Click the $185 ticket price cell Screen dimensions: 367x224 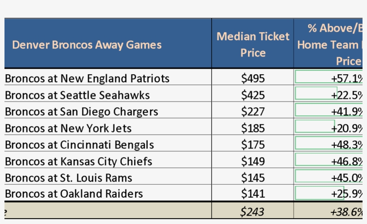(253, 129)
